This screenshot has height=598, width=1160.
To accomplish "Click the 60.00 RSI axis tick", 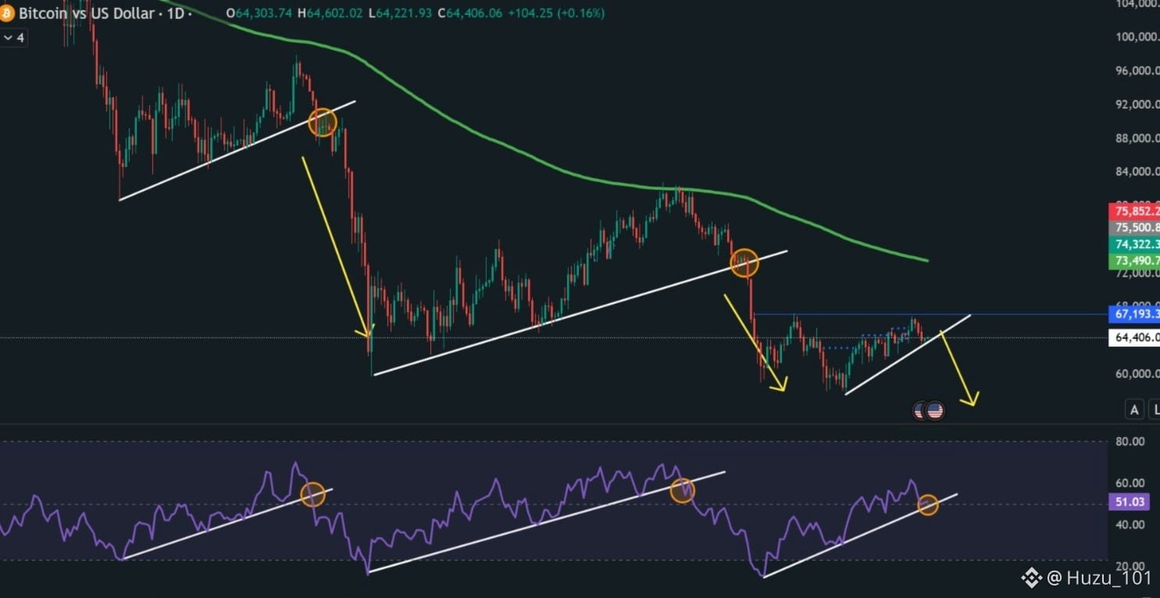I will (1130, 483).
